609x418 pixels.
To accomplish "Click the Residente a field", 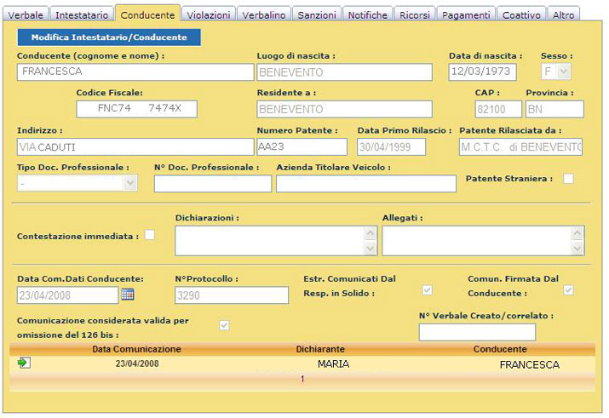I will [x=344, y=109].
